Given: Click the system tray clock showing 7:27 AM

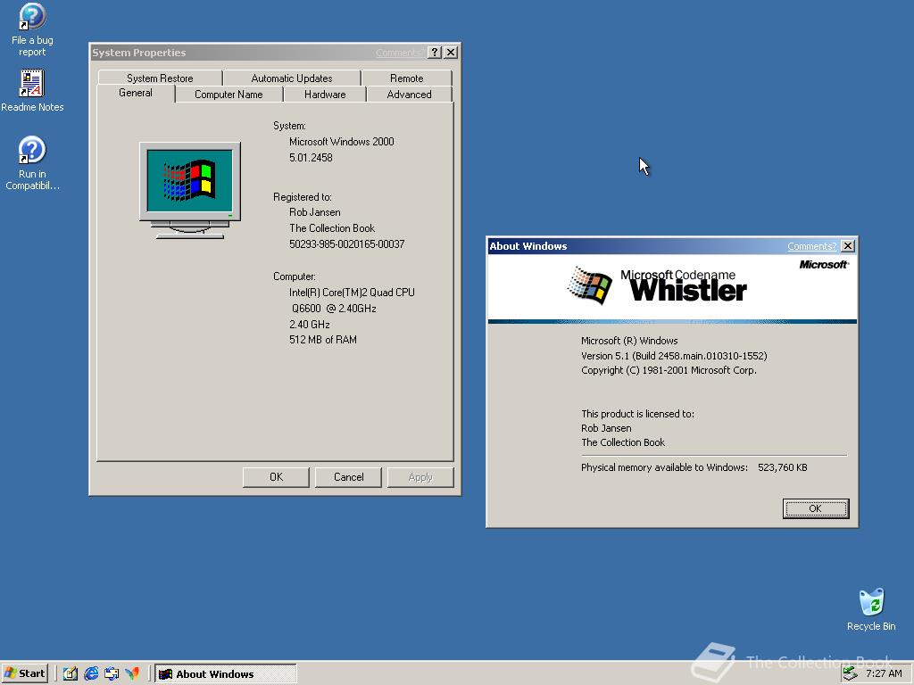Looking at the screenshot, I should pyautogui.click(x=884, y=673).
